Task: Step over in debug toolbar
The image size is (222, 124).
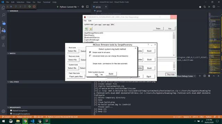Action: click(16, 7)
